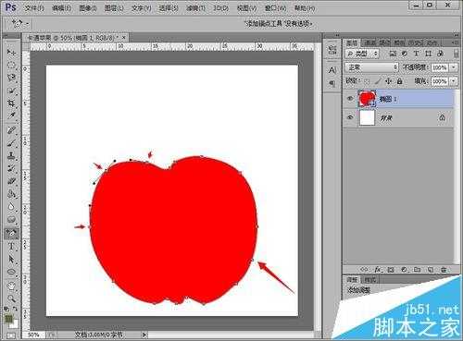
Task: Click the background color swatch
Action: 14,324
